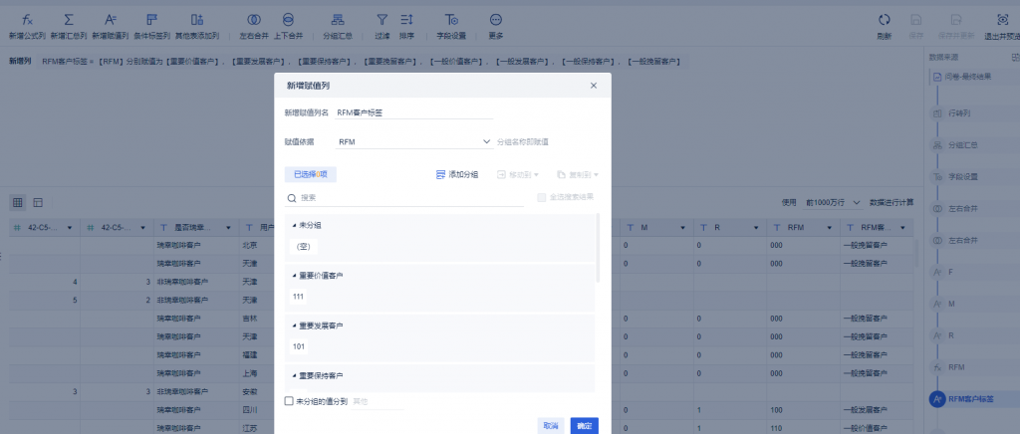Open the 复制到 dropdown in dialog
Image resolution: width=1020 pixels, height=434 pixels.
tap(578, 175)
